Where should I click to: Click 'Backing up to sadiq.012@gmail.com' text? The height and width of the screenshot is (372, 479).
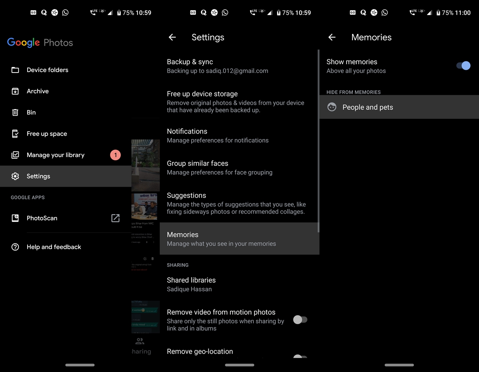pos(218,71)
